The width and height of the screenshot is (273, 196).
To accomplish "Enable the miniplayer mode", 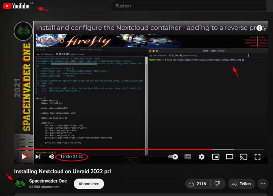I will pos(216,157).
